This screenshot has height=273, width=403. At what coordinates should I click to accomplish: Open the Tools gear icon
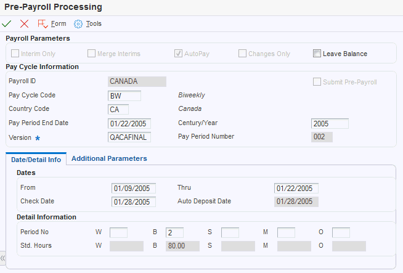78,23
